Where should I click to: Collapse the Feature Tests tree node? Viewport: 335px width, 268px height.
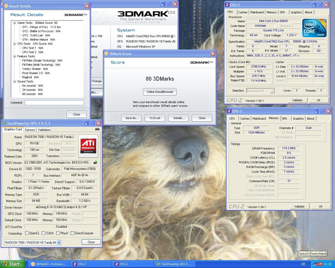(15, 56)
